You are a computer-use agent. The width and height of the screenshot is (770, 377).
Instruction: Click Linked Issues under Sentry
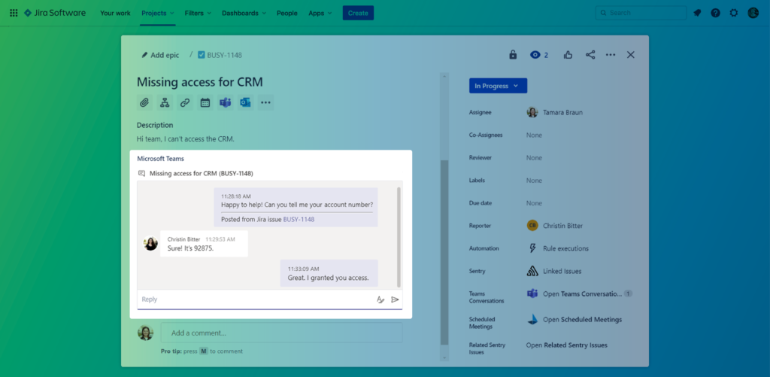pos(562,271)
